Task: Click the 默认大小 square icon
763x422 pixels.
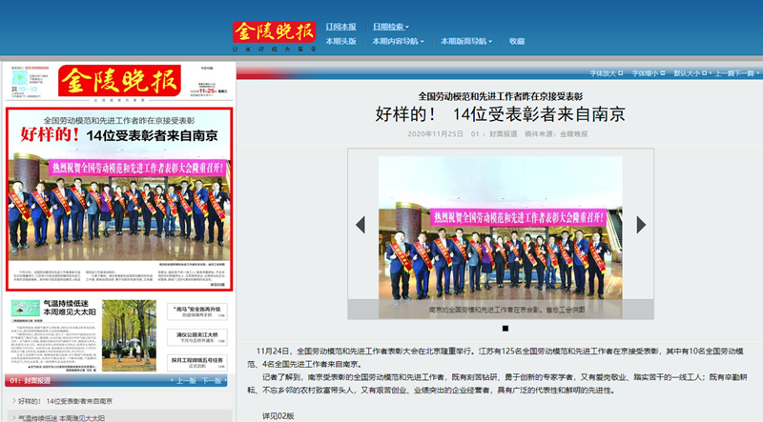Action: pyautogui.click(x=704, y=73)
